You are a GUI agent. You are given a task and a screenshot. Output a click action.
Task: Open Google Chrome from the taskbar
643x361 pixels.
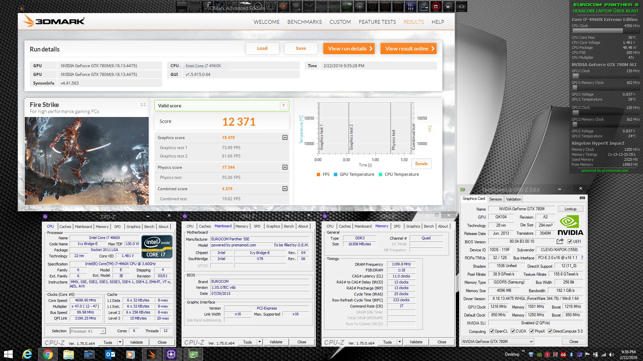(x=48, y=354)
